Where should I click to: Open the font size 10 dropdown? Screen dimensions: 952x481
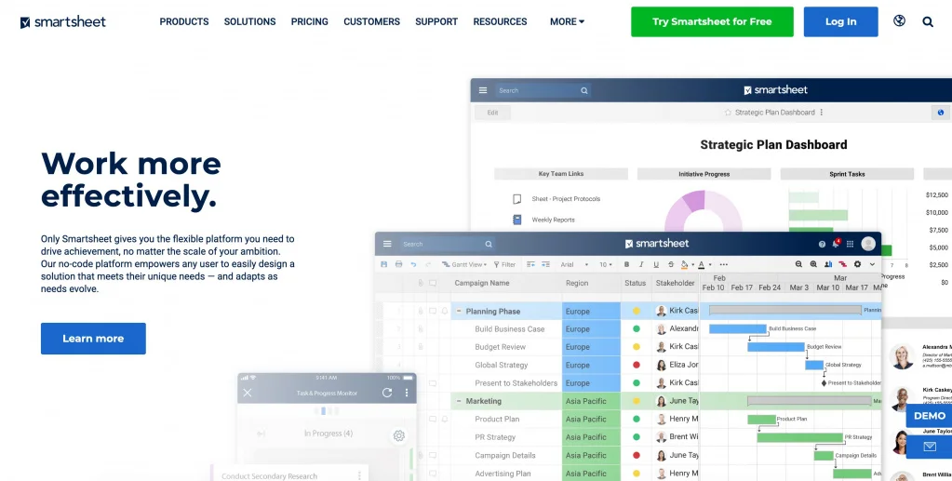coord(606,264)
